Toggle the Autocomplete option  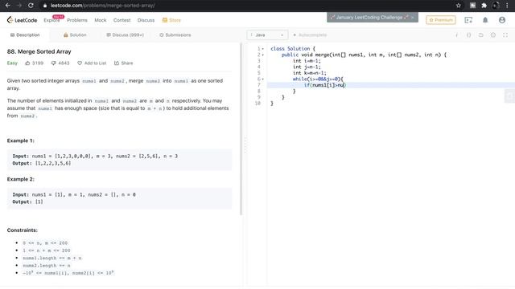tap(309, 35)
